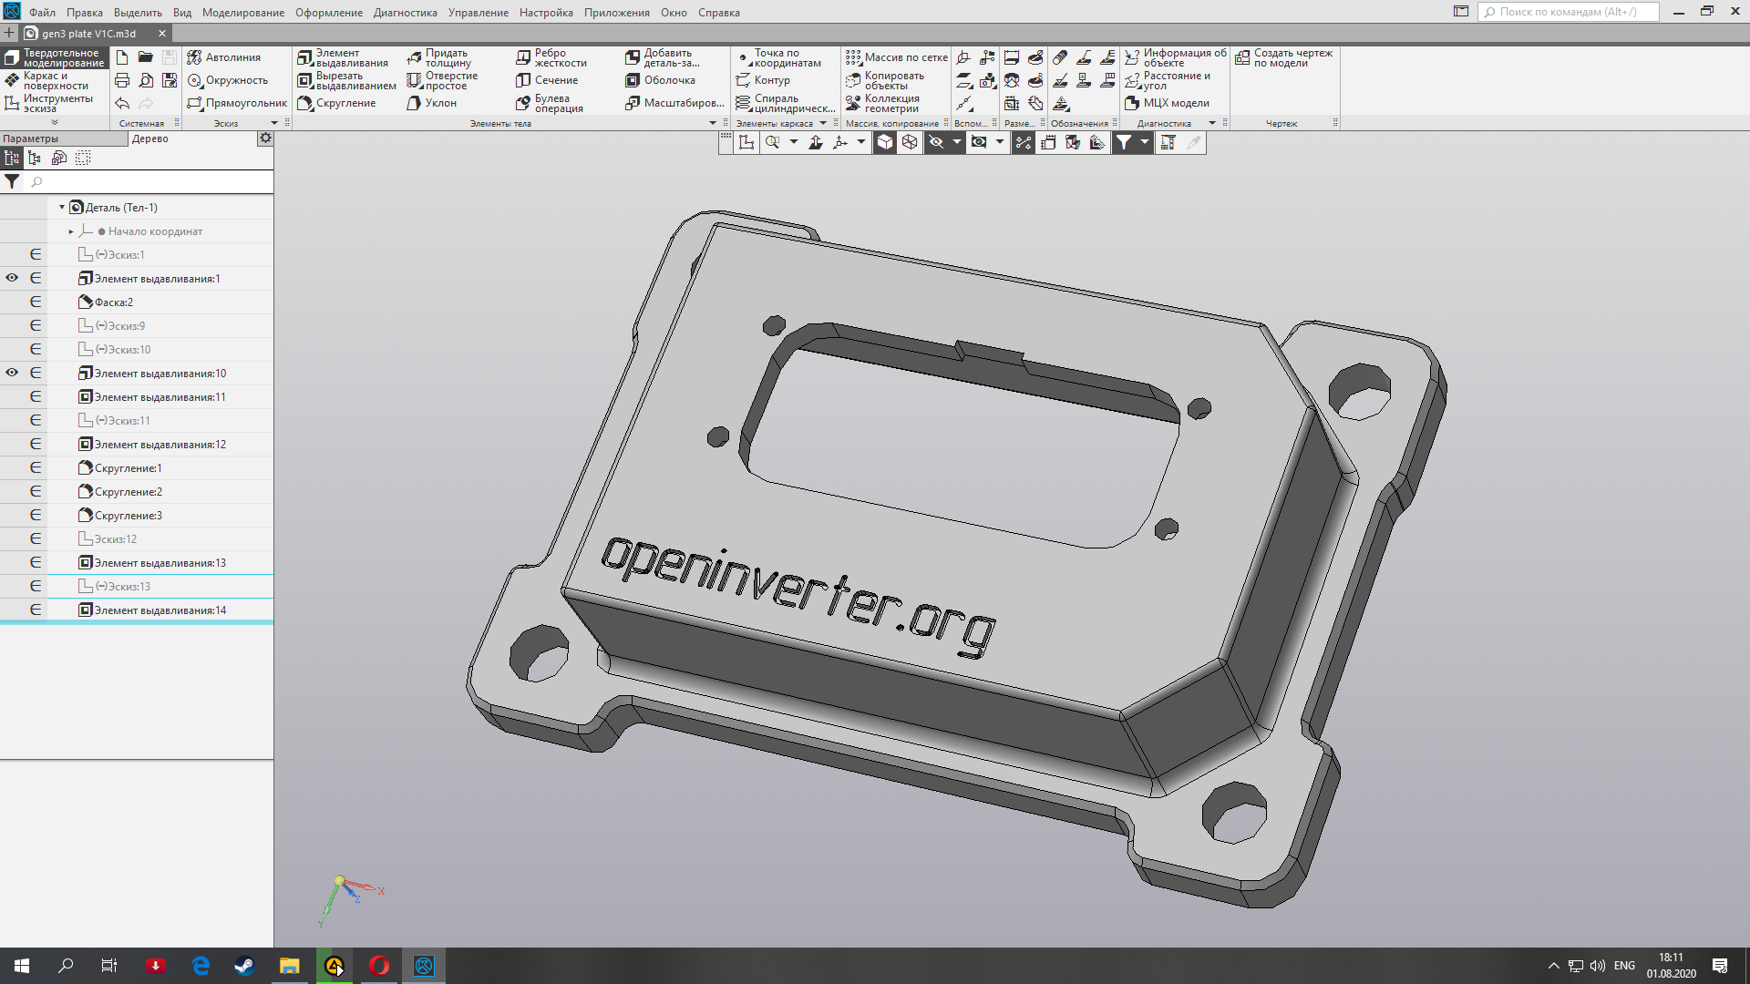This screenshot has height=984, width=1750.
Task: Toggle eye visibility for Элемент выдавливания:10
Action: tap(12, 373)
